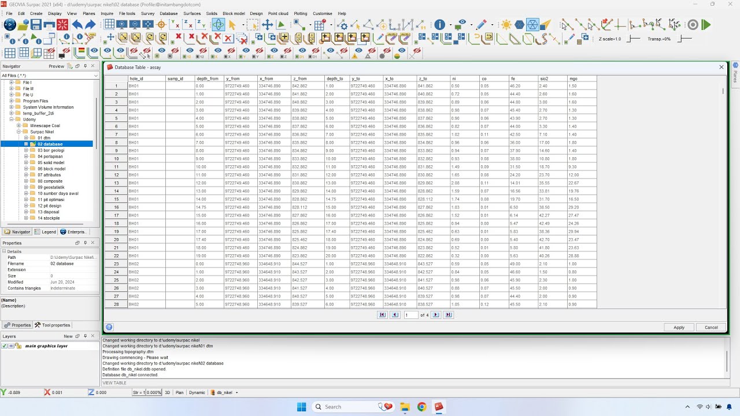
Task: Open the help icon in Database Table
Action: (109, 327)
